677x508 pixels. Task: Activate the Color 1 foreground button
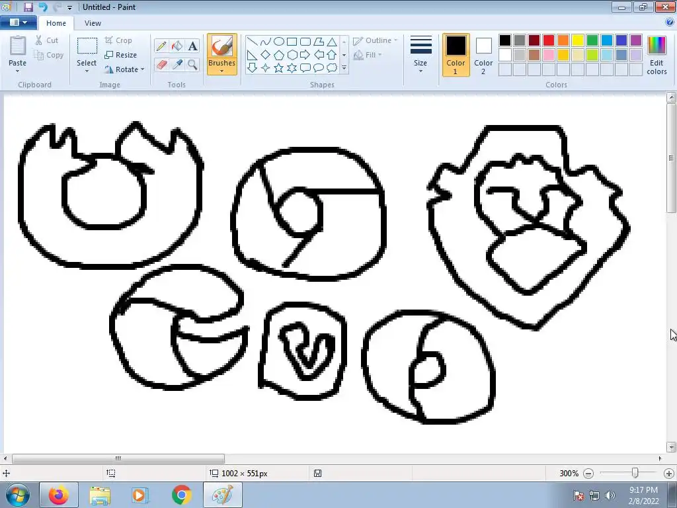456,54
